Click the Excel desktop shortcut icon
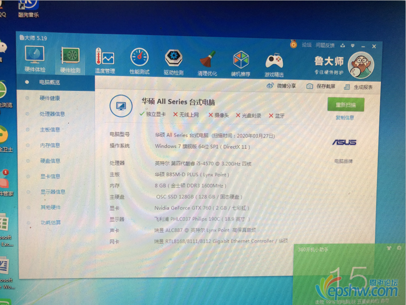 tap(5, 230)
